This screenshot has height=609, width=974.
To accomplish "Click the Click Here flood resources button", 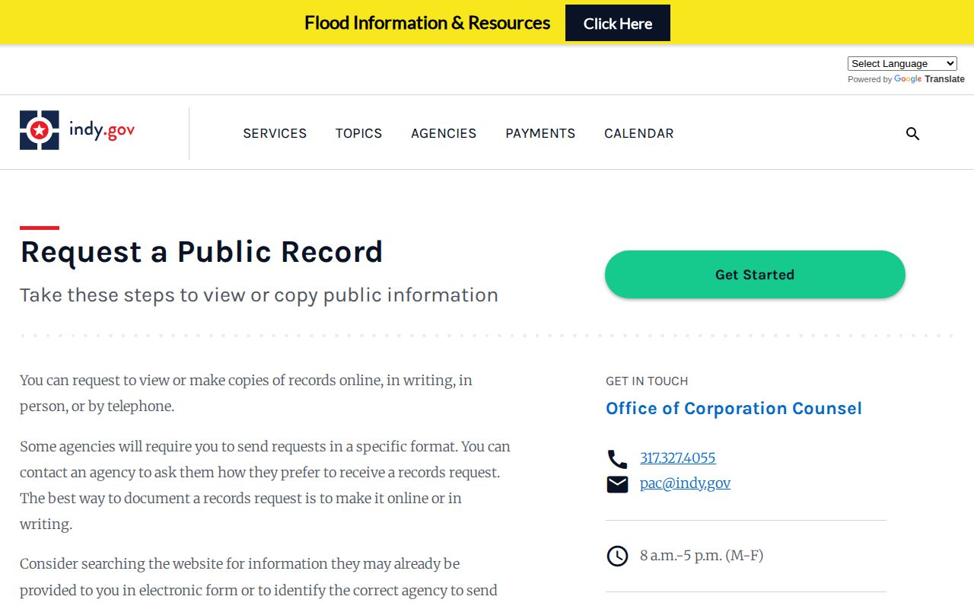I will click(x=618, y=23).
